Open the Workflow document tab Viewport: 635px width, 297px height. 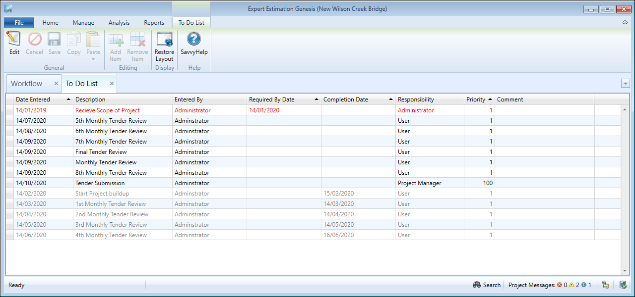pyautogui.click(x=27, y=84)
